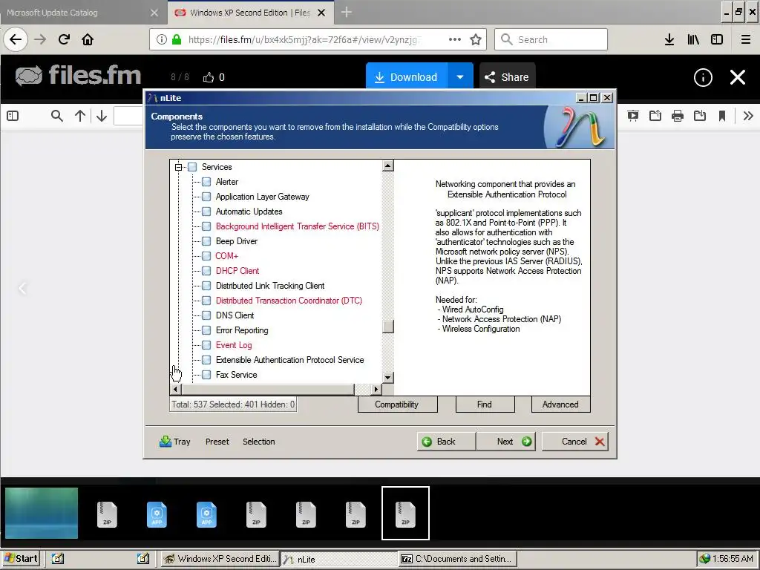The image size is (760, 570).
Task: Switch to the Microsoft Update Catalog tab
Action: click(x=77, y=13)
